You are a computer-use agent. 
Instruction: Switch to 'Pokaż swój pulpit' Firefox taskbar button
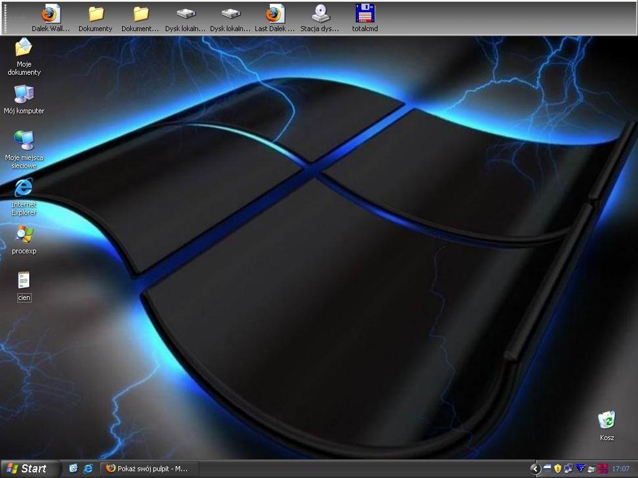coord(150,469)
